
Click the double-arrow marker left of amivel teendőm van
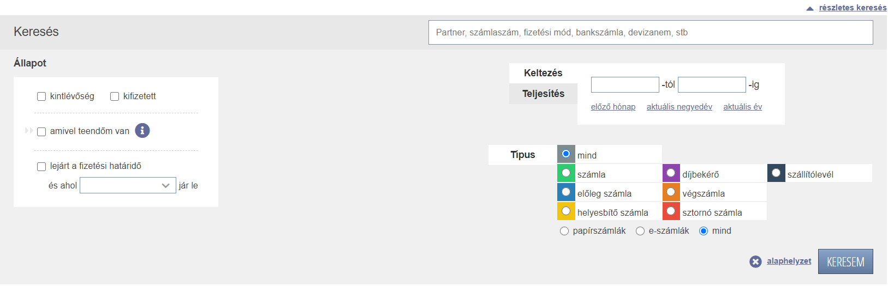pos(29,131)
